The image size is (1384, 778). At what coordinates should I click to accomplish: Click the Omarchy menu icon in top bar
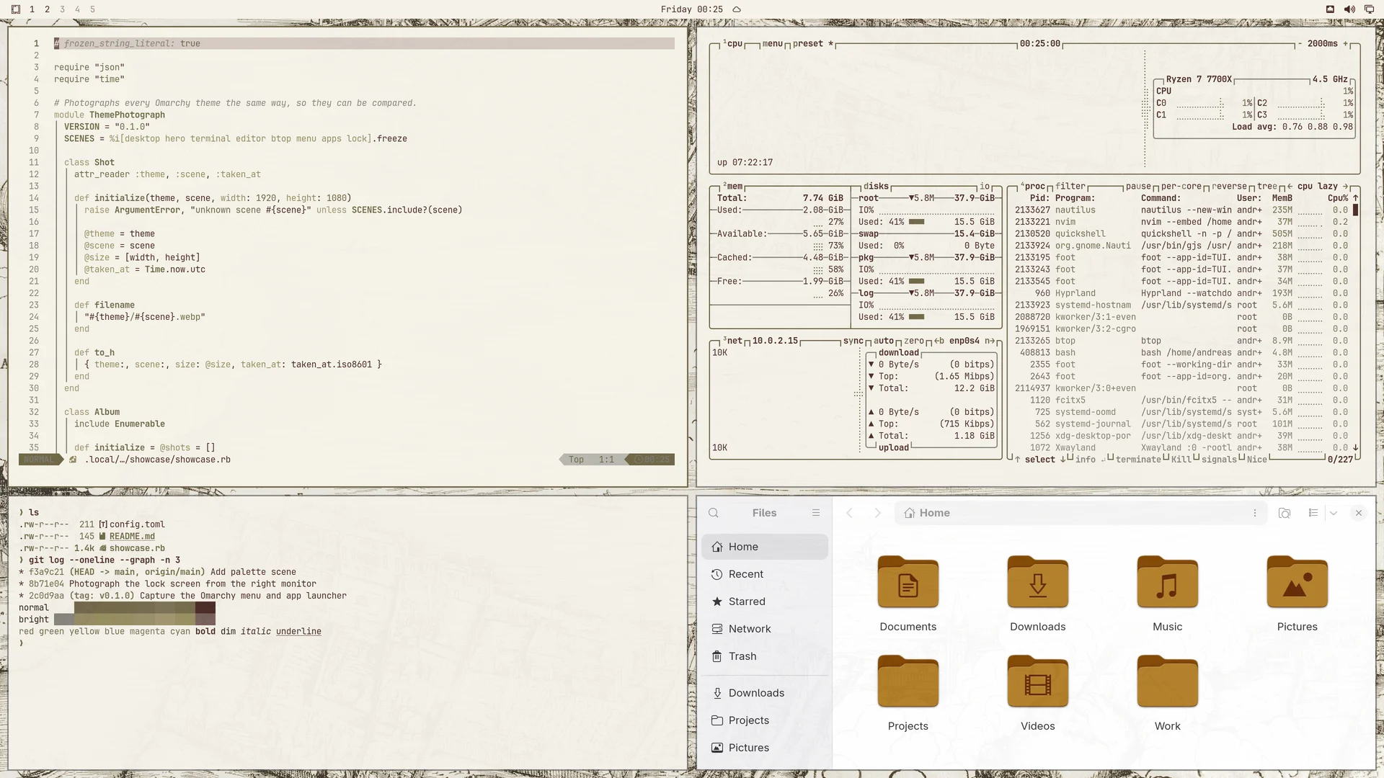(x=16, y=9)
